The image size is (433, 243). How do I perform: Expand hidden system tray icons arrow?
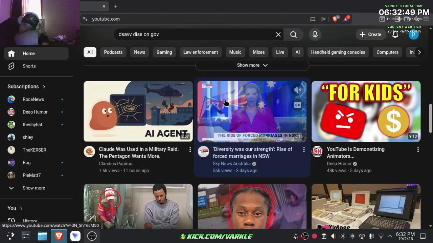point(390,236)
